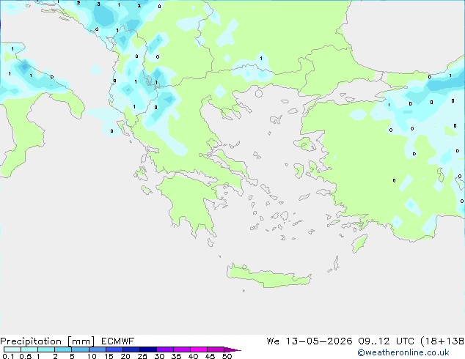Screen dimensions: 465x359
Task: Click the '(18+138' forecast run text
Action: (x=442, y=341)
